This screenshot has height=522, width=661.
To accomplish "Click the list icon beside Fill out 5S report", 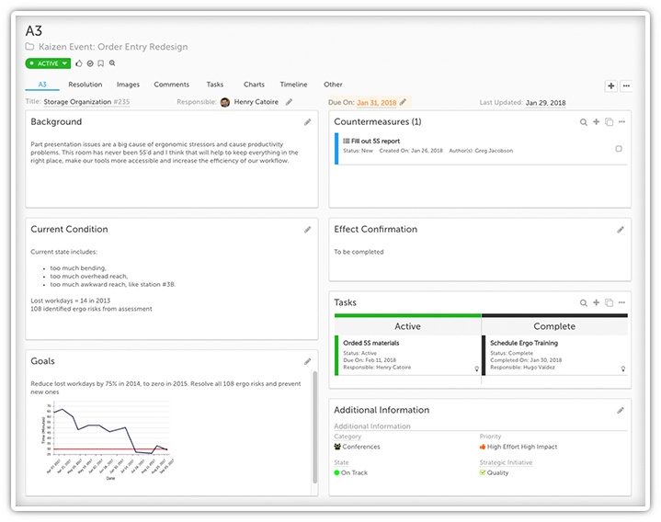I will coord(346,141).
